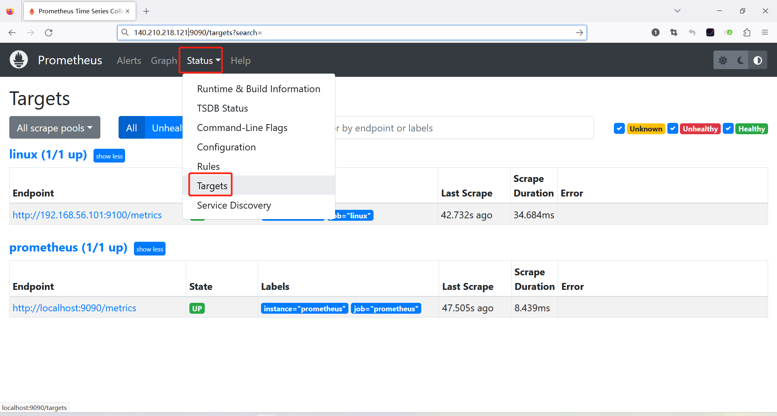Open the Firefox hamburger application menu

coord(764,33)
